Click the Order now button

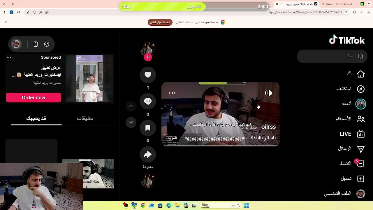(34, 98)
